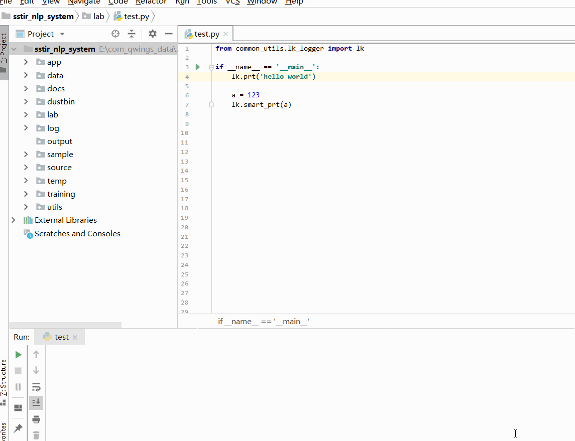Click lab in the breadcrumb bar
575x441 pixels.
click(x=93, y=17)
